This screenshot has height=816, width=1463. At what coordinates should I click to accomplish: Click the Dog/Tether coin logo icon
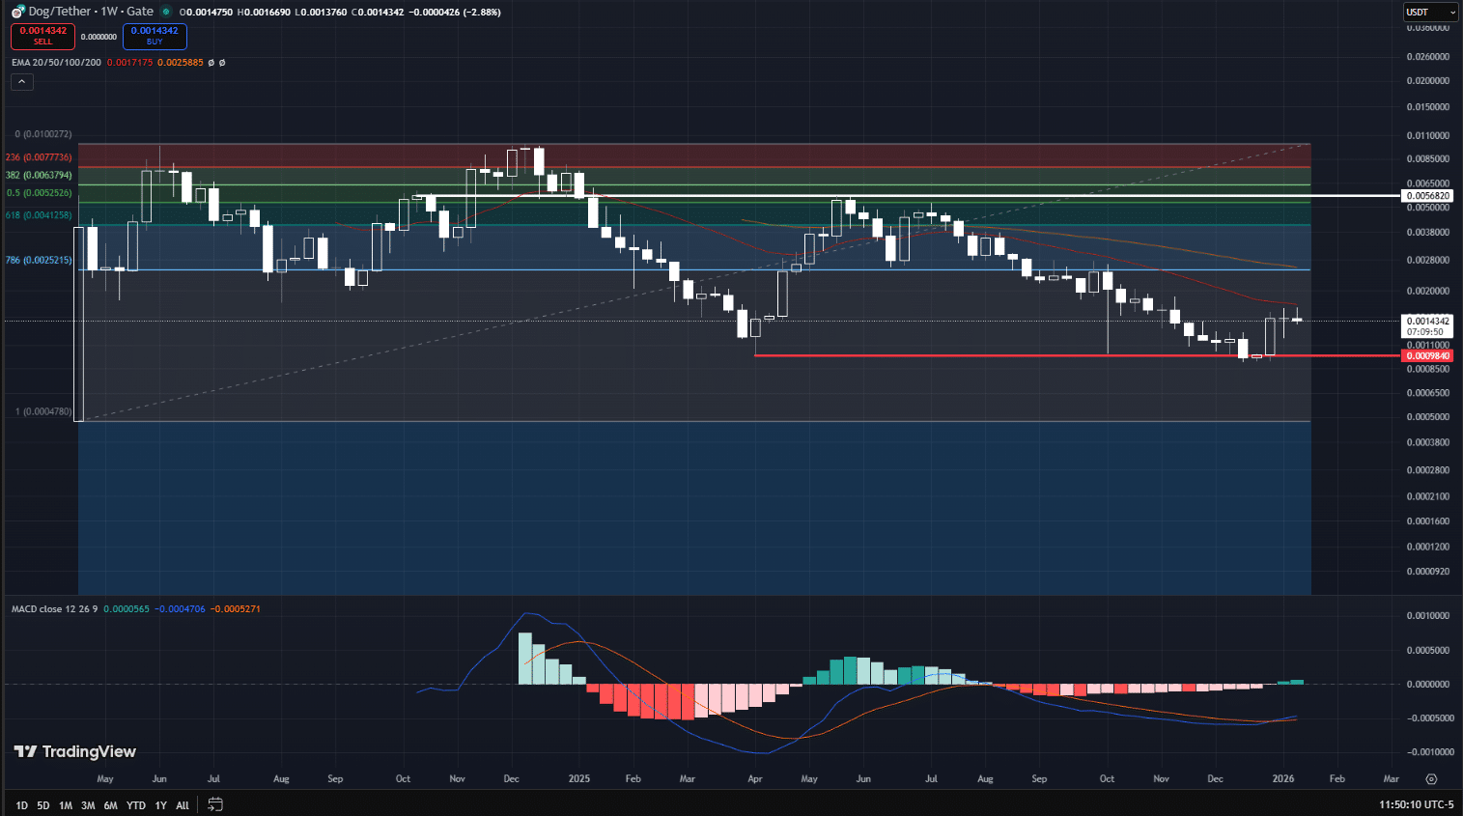point(16,12)
